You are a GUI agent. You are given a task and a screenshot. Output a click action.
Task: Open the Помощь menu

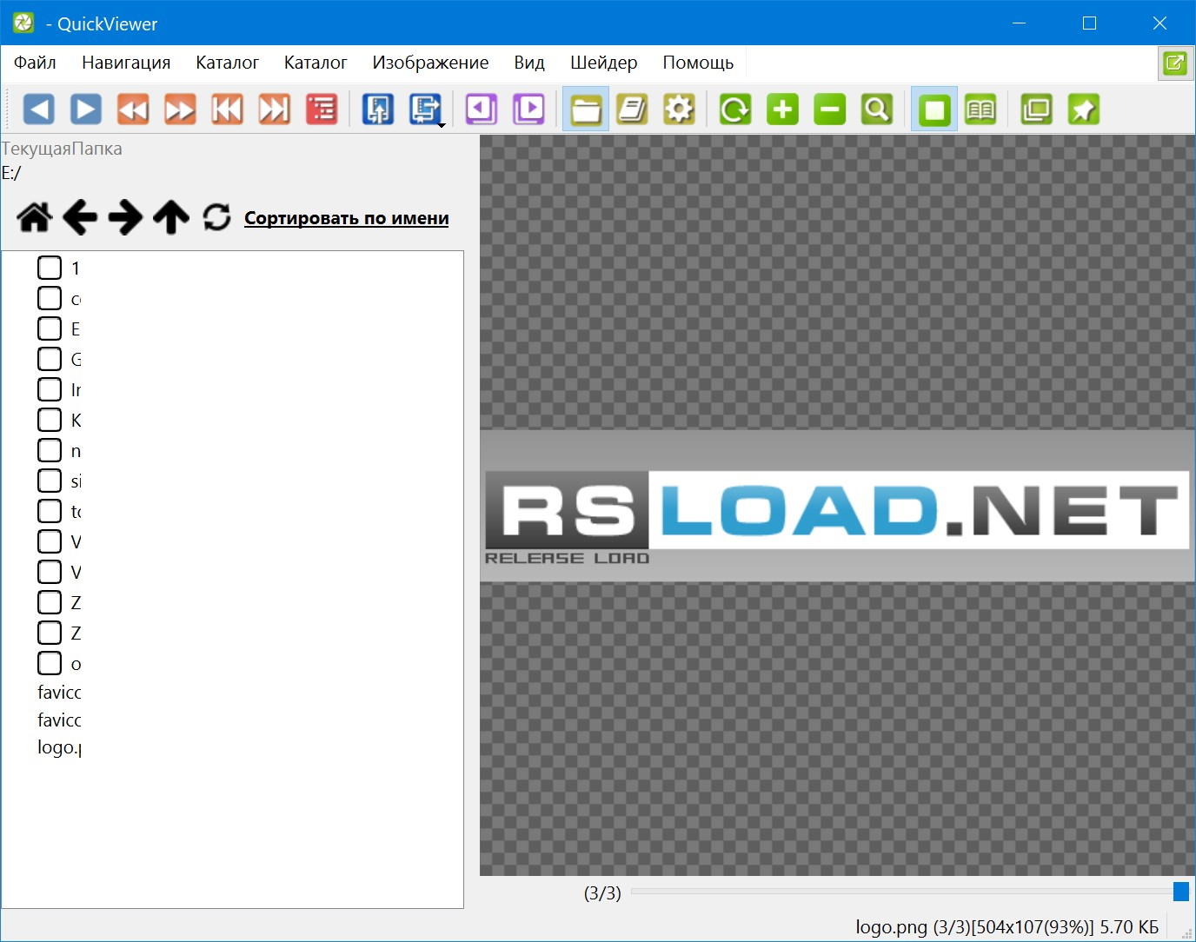698,63
